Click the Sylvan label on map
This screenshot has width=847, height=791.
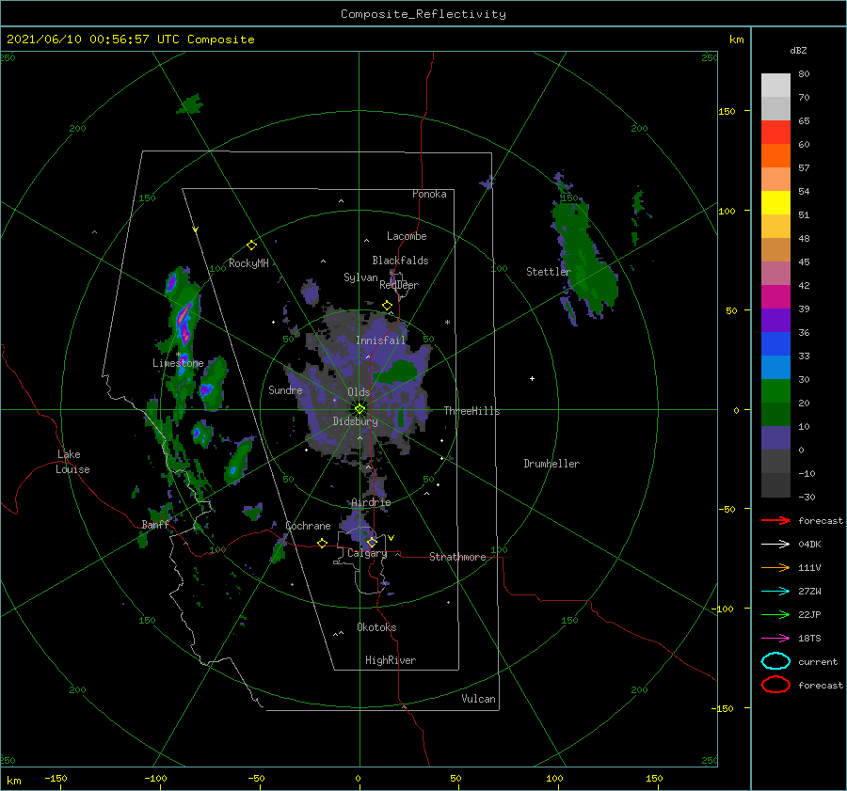(x=360, y=277)
